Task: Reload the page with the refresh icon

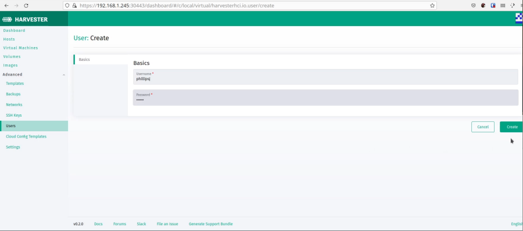Action: point(26,6)
